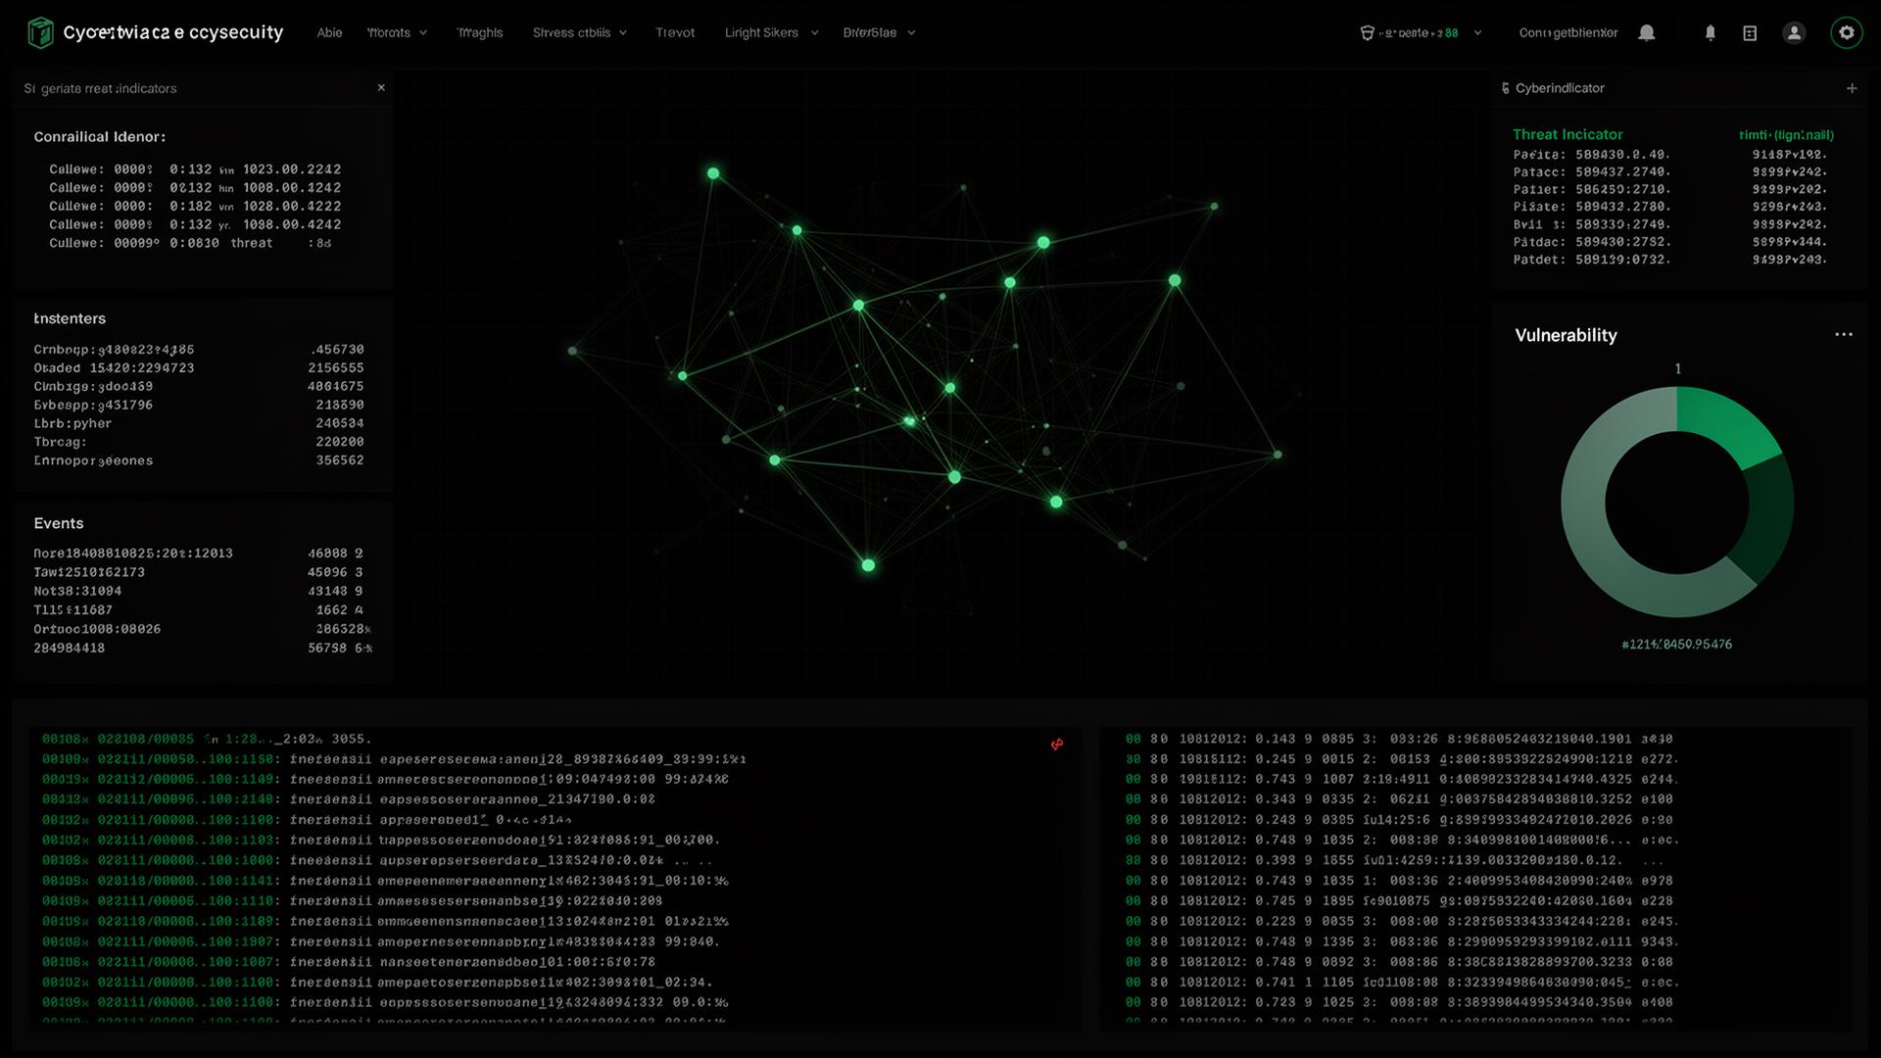
Task: Click the larger bell icon beside Conti getbhenxor
Action: pyautogui.click(x=1647, y=32)
